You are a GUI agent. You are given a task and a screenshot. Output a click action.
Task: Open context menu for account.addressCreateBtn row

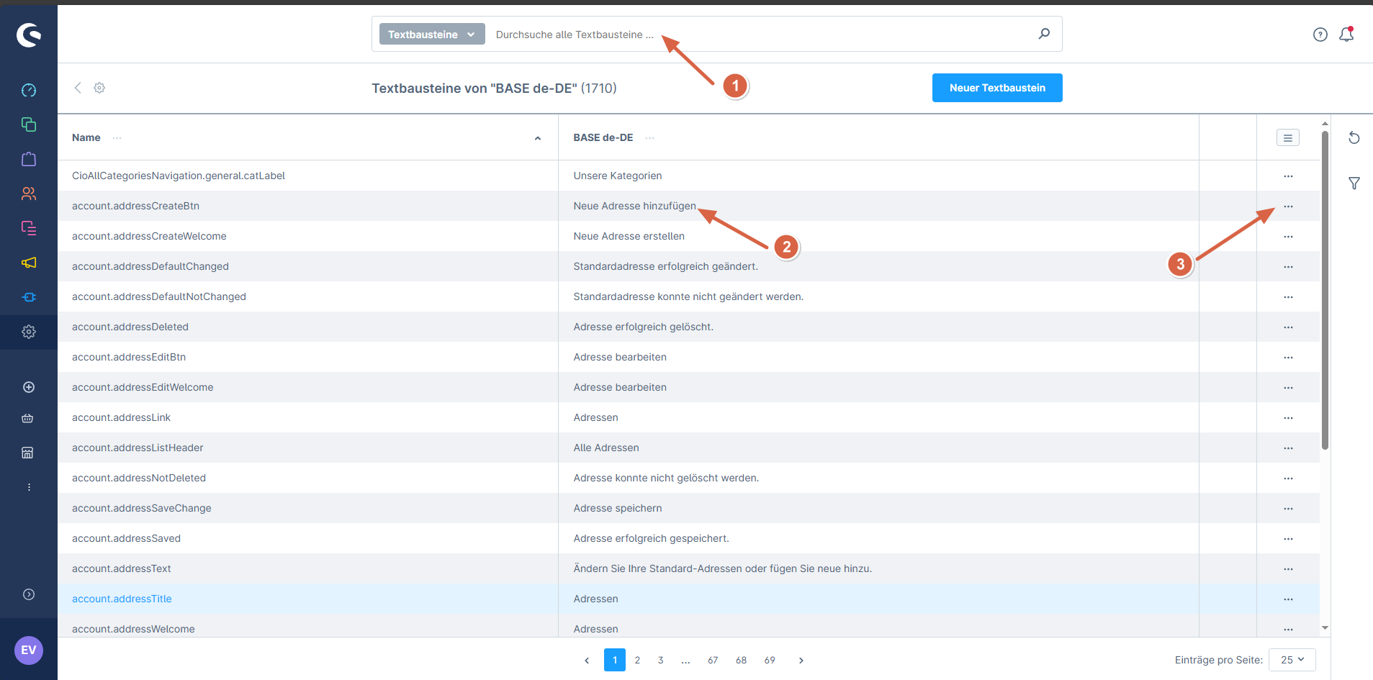click(1287, 207)
